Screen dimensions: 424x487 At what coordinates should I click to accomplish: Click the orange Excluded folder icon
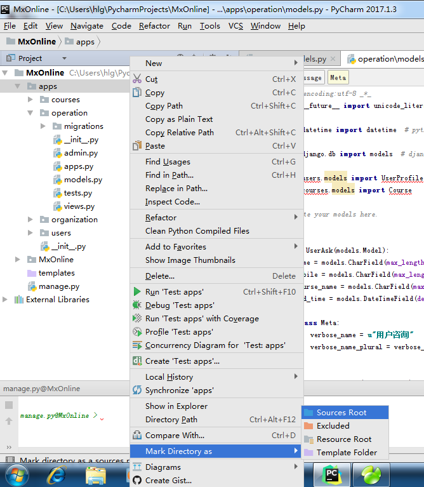(x=308, y=425)
